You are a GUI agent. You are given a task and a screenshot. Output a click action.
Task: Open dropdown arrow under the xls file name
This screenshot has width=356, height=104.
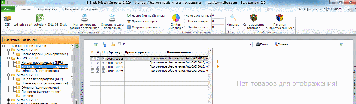point(40,28)
